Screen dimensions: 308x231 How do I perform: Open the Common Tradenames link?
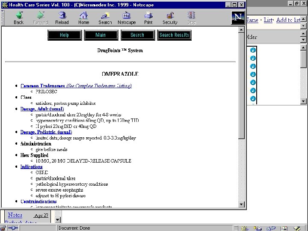coord(76,86)
